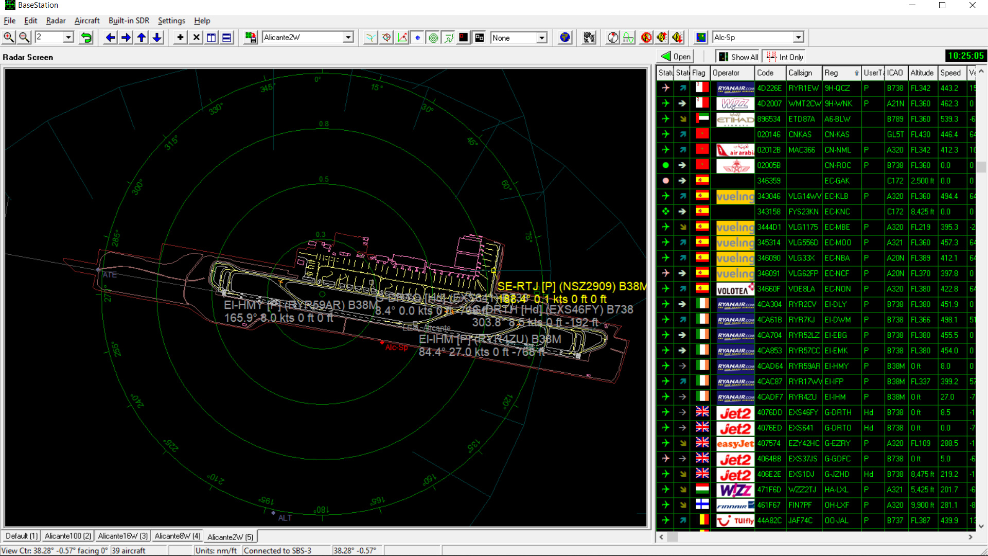Open the clock dial icon in the toolbar
This screenshot has height=556, width=988.
(x=613, y=38)
